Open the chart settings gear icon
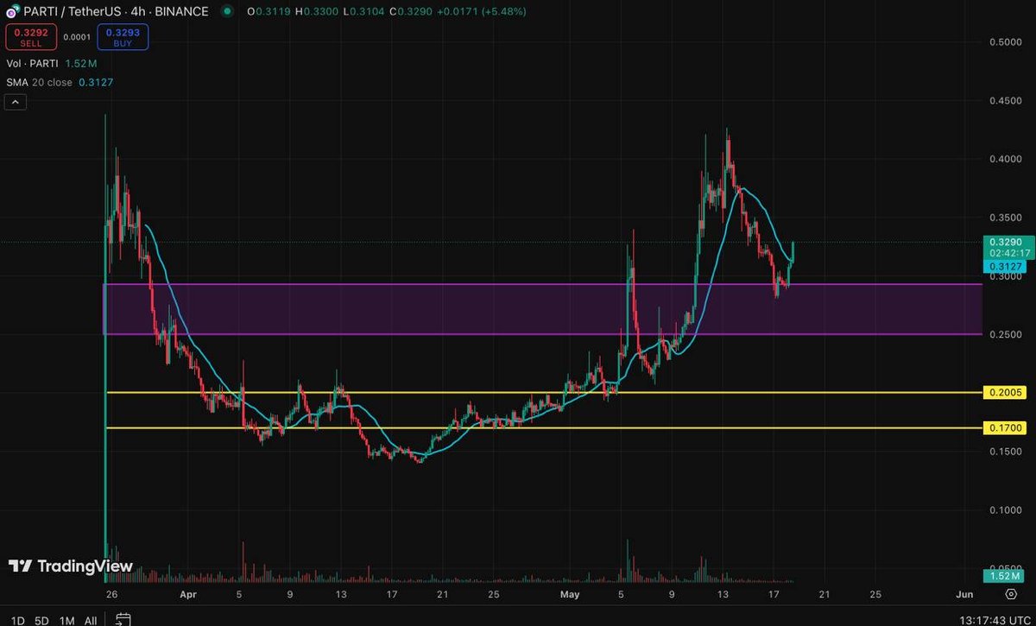 pyautogui.click(x=1011, y=594)
